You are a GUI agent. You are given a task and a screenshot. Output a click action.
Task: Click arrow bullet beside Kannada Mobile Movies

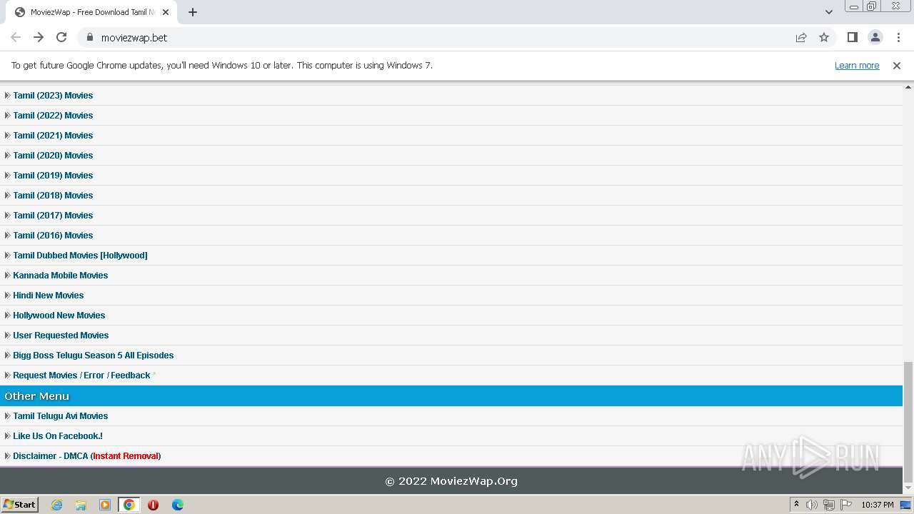click(x=7, y=275)
